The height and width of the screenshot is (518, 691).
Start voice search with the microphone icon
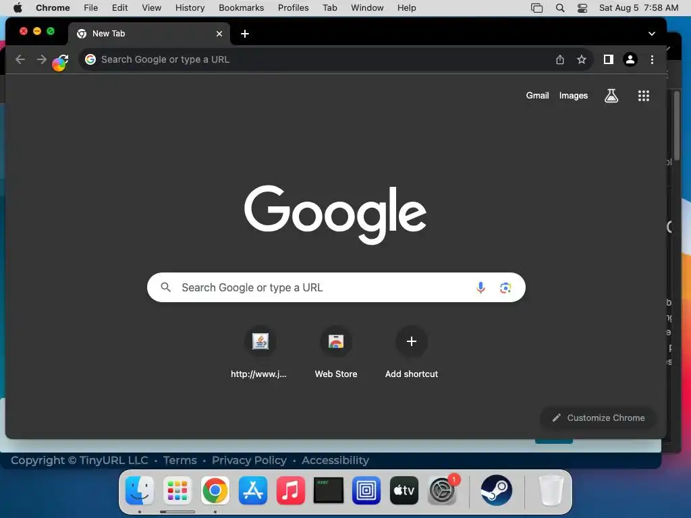tap(480, 287)
